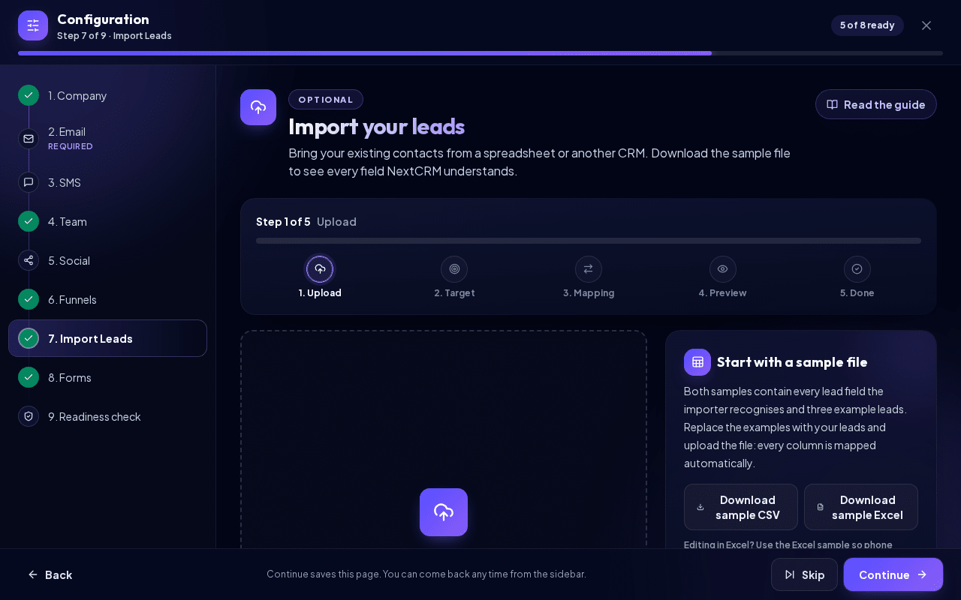
Task: Click the Company green checkmark icon
Action: point(29,95)
